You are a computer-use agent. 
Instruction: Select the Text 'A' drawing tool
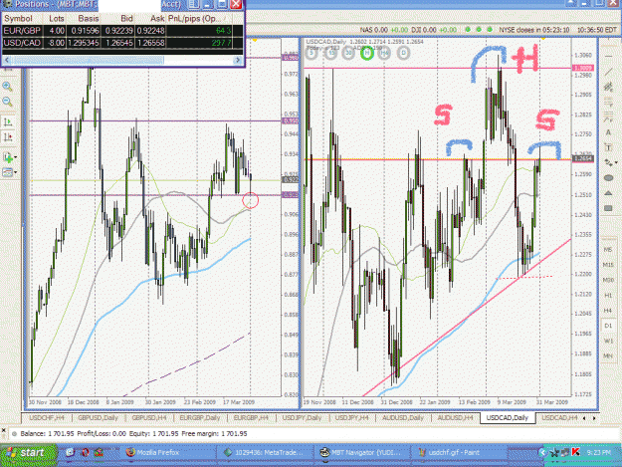point(608,132)
